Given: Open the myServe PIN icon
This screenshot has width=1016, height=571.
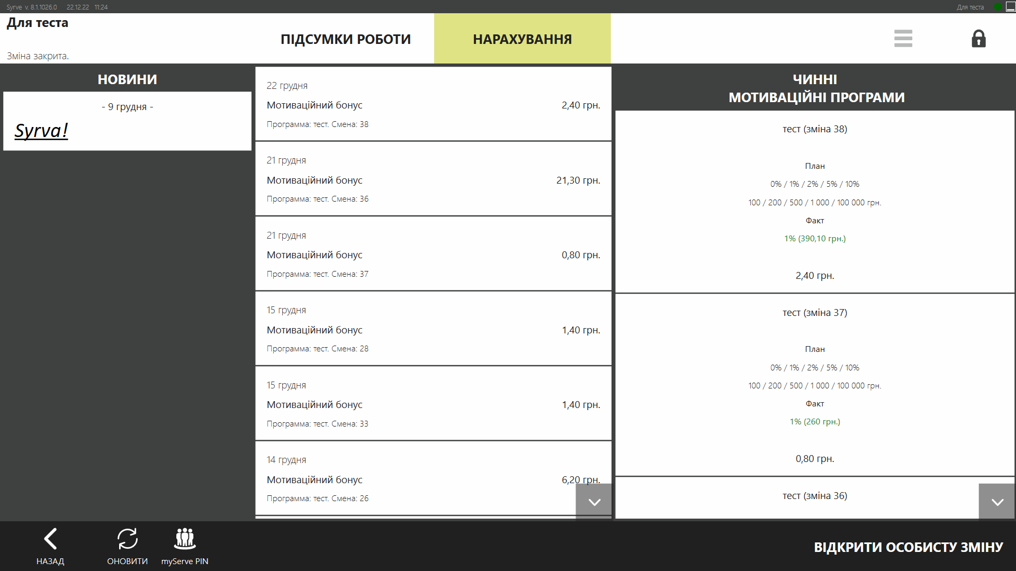Looking at the screenshot, I should point(185,539).
